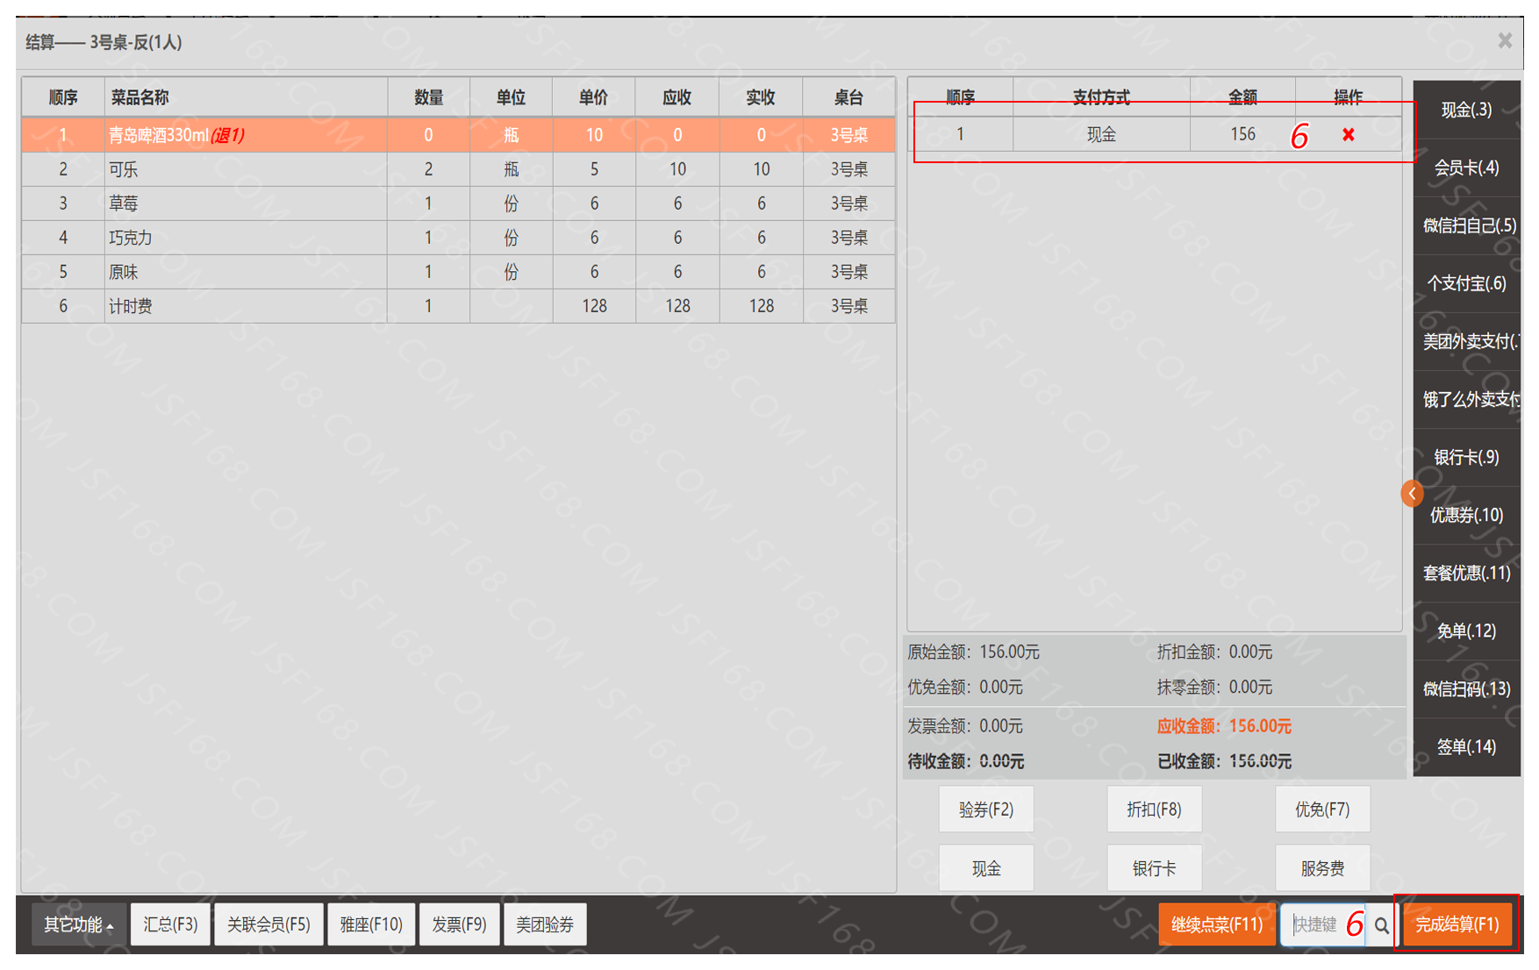1539x970 pixels.
Task: Click 优免(F7) button
Action: pos(1322,809)
